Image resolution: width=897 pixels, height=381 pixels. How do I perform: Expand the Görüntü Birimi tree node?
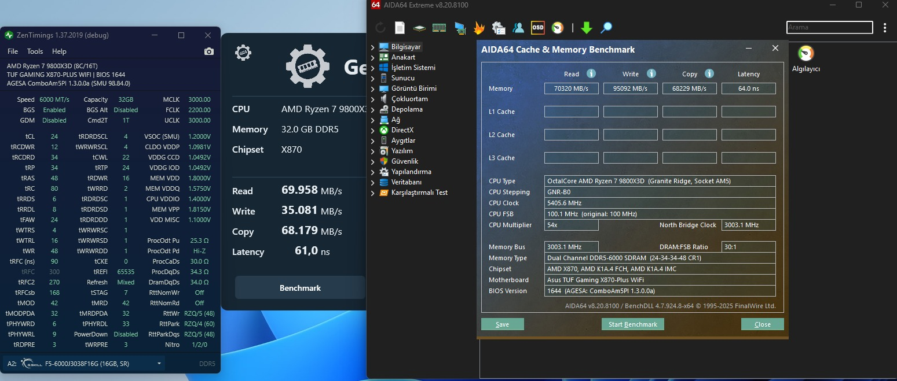tap(373, 88)
